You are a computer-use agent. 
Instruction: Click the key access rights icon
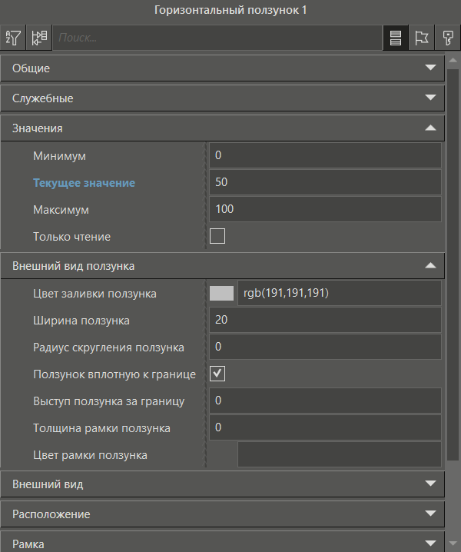pyautogui.click(x=446, y=37)
